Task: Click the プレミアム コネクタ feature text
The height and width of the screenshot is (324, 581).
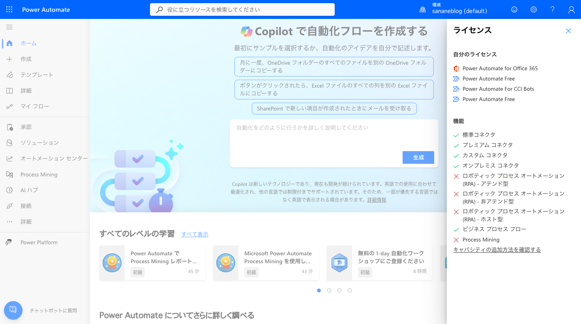Action: coord(488,145)
